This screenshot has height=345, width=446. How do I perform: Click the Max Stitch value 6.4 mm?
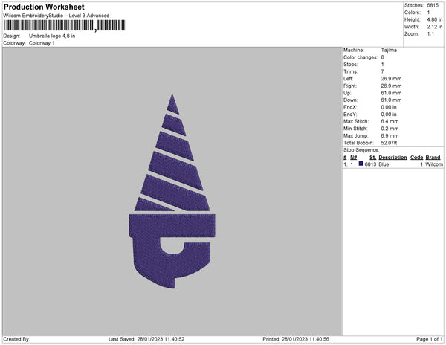[390, 121]
